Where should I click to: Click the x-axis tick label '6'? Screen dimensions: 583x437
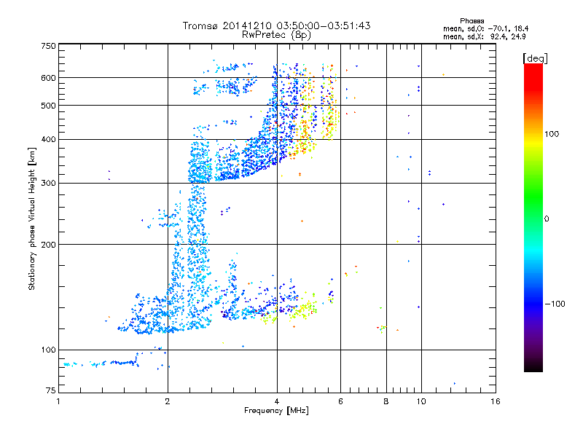340,401
